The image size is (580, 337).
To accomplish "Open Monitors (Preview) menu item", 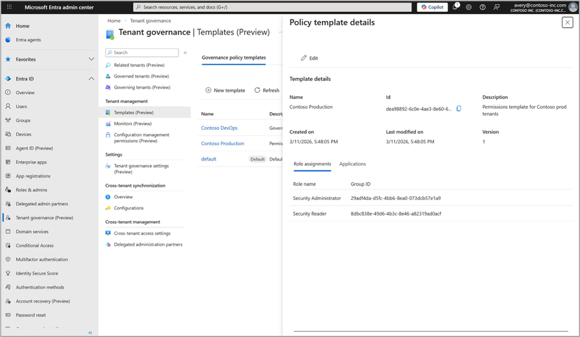I will click(133, 124).
